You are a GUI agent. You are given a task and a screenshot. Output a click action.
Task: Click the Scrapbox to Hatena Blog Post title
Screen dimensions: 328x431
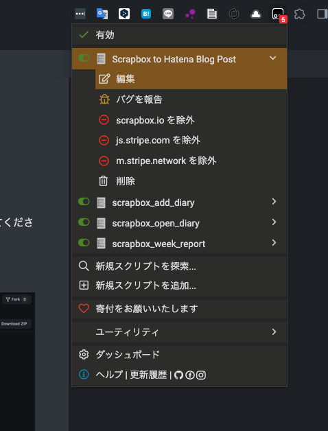[174, 59]
